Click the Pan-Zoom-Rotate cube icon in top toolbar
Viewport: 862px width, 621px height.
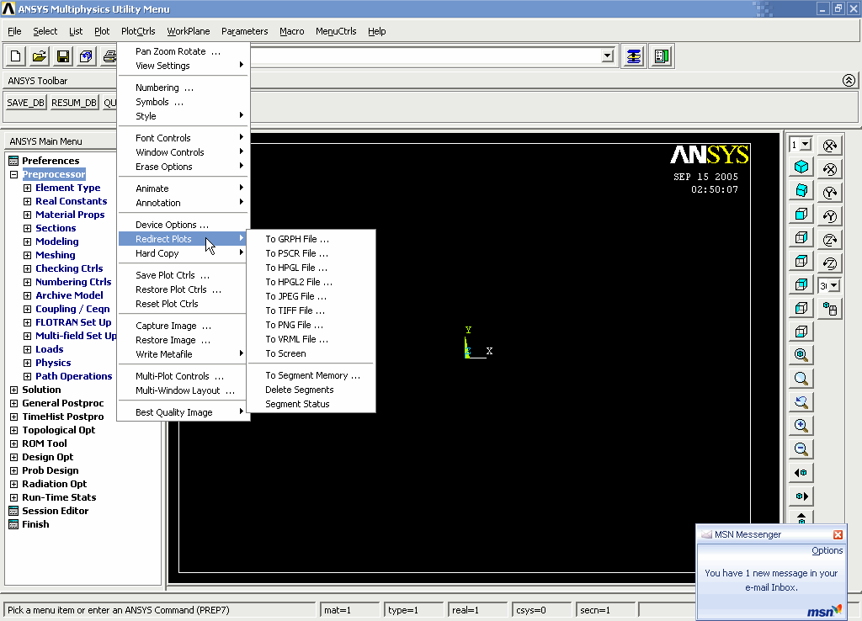pos(87,56)
